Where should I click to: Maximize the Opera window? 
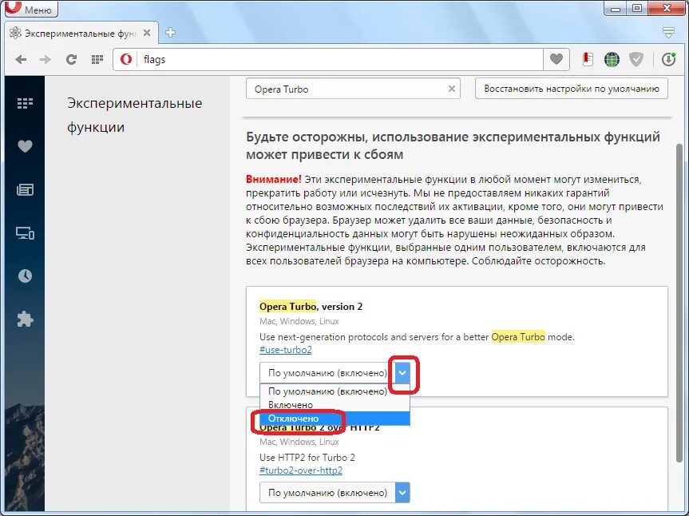click(x=637, y=9)
